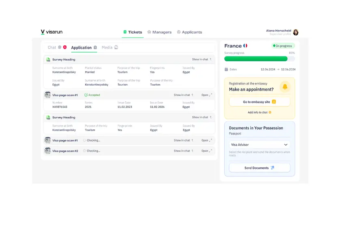340x226 pixels.
Task: Show accepted Visa page scan #1 in chat
Action: [x=183, y=95]
